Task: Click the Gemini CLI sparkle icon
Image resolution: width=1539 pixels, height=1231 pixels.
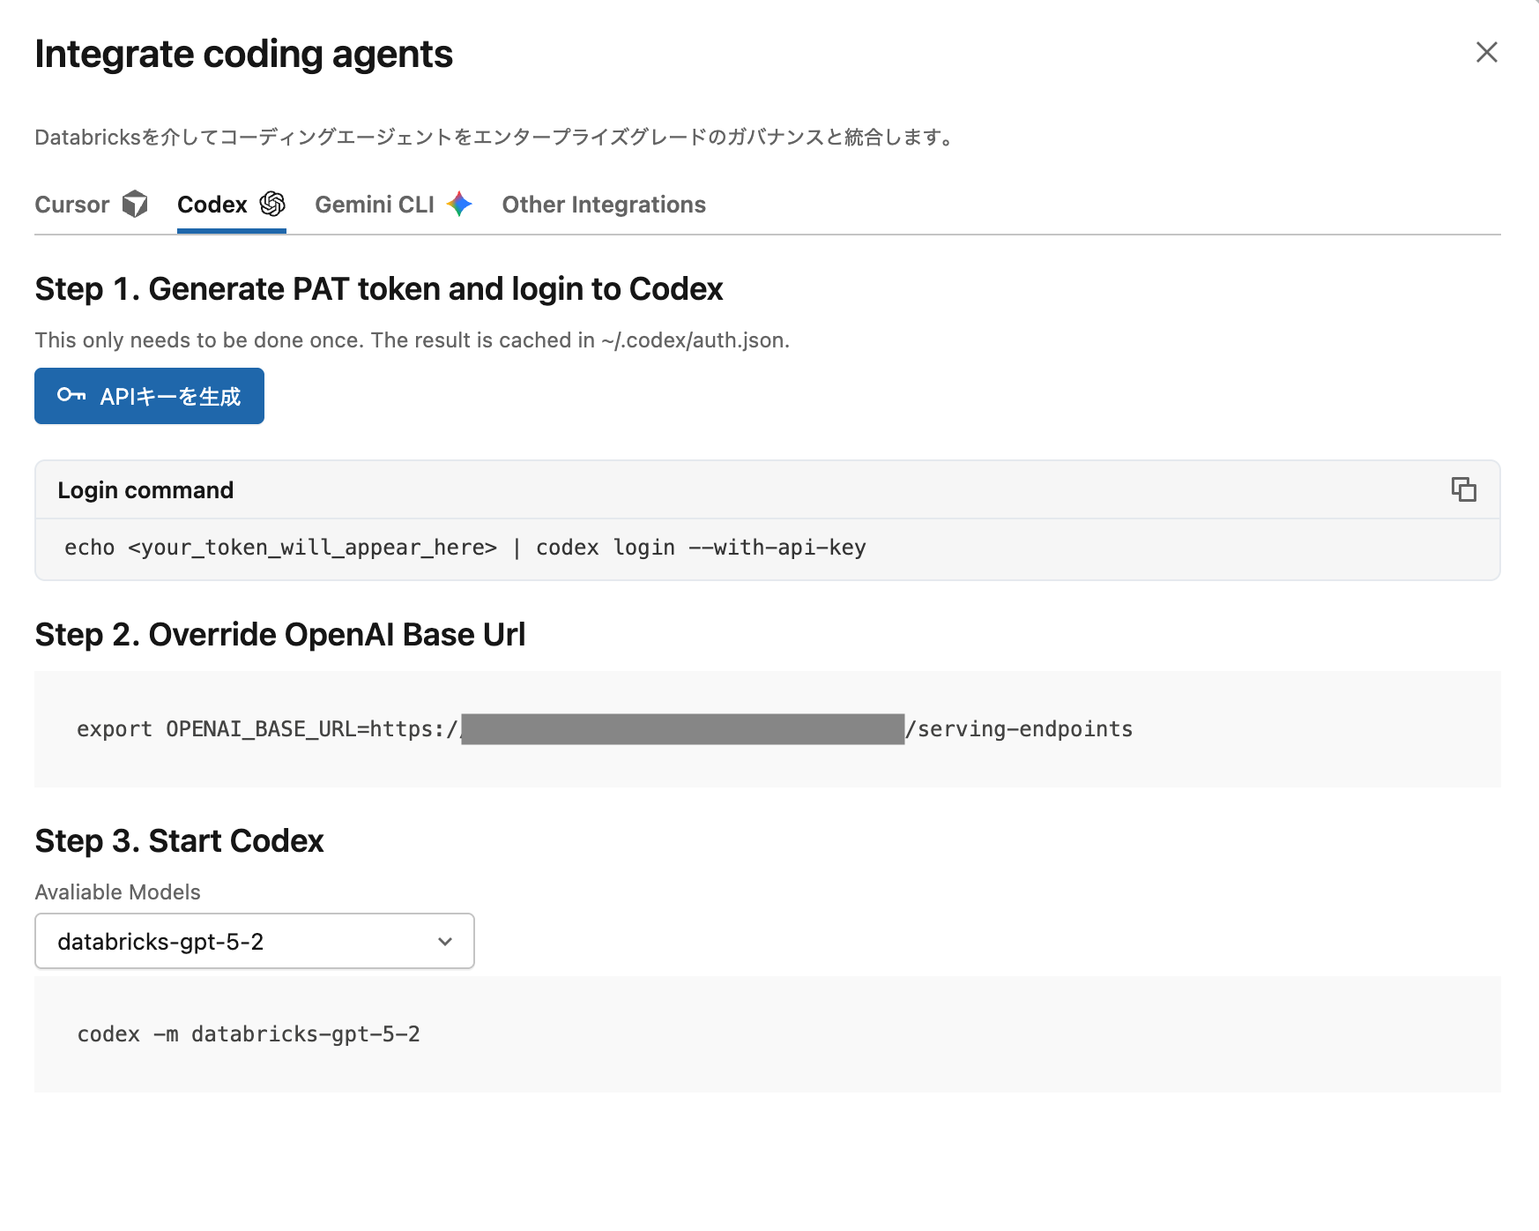Action: 459,205
